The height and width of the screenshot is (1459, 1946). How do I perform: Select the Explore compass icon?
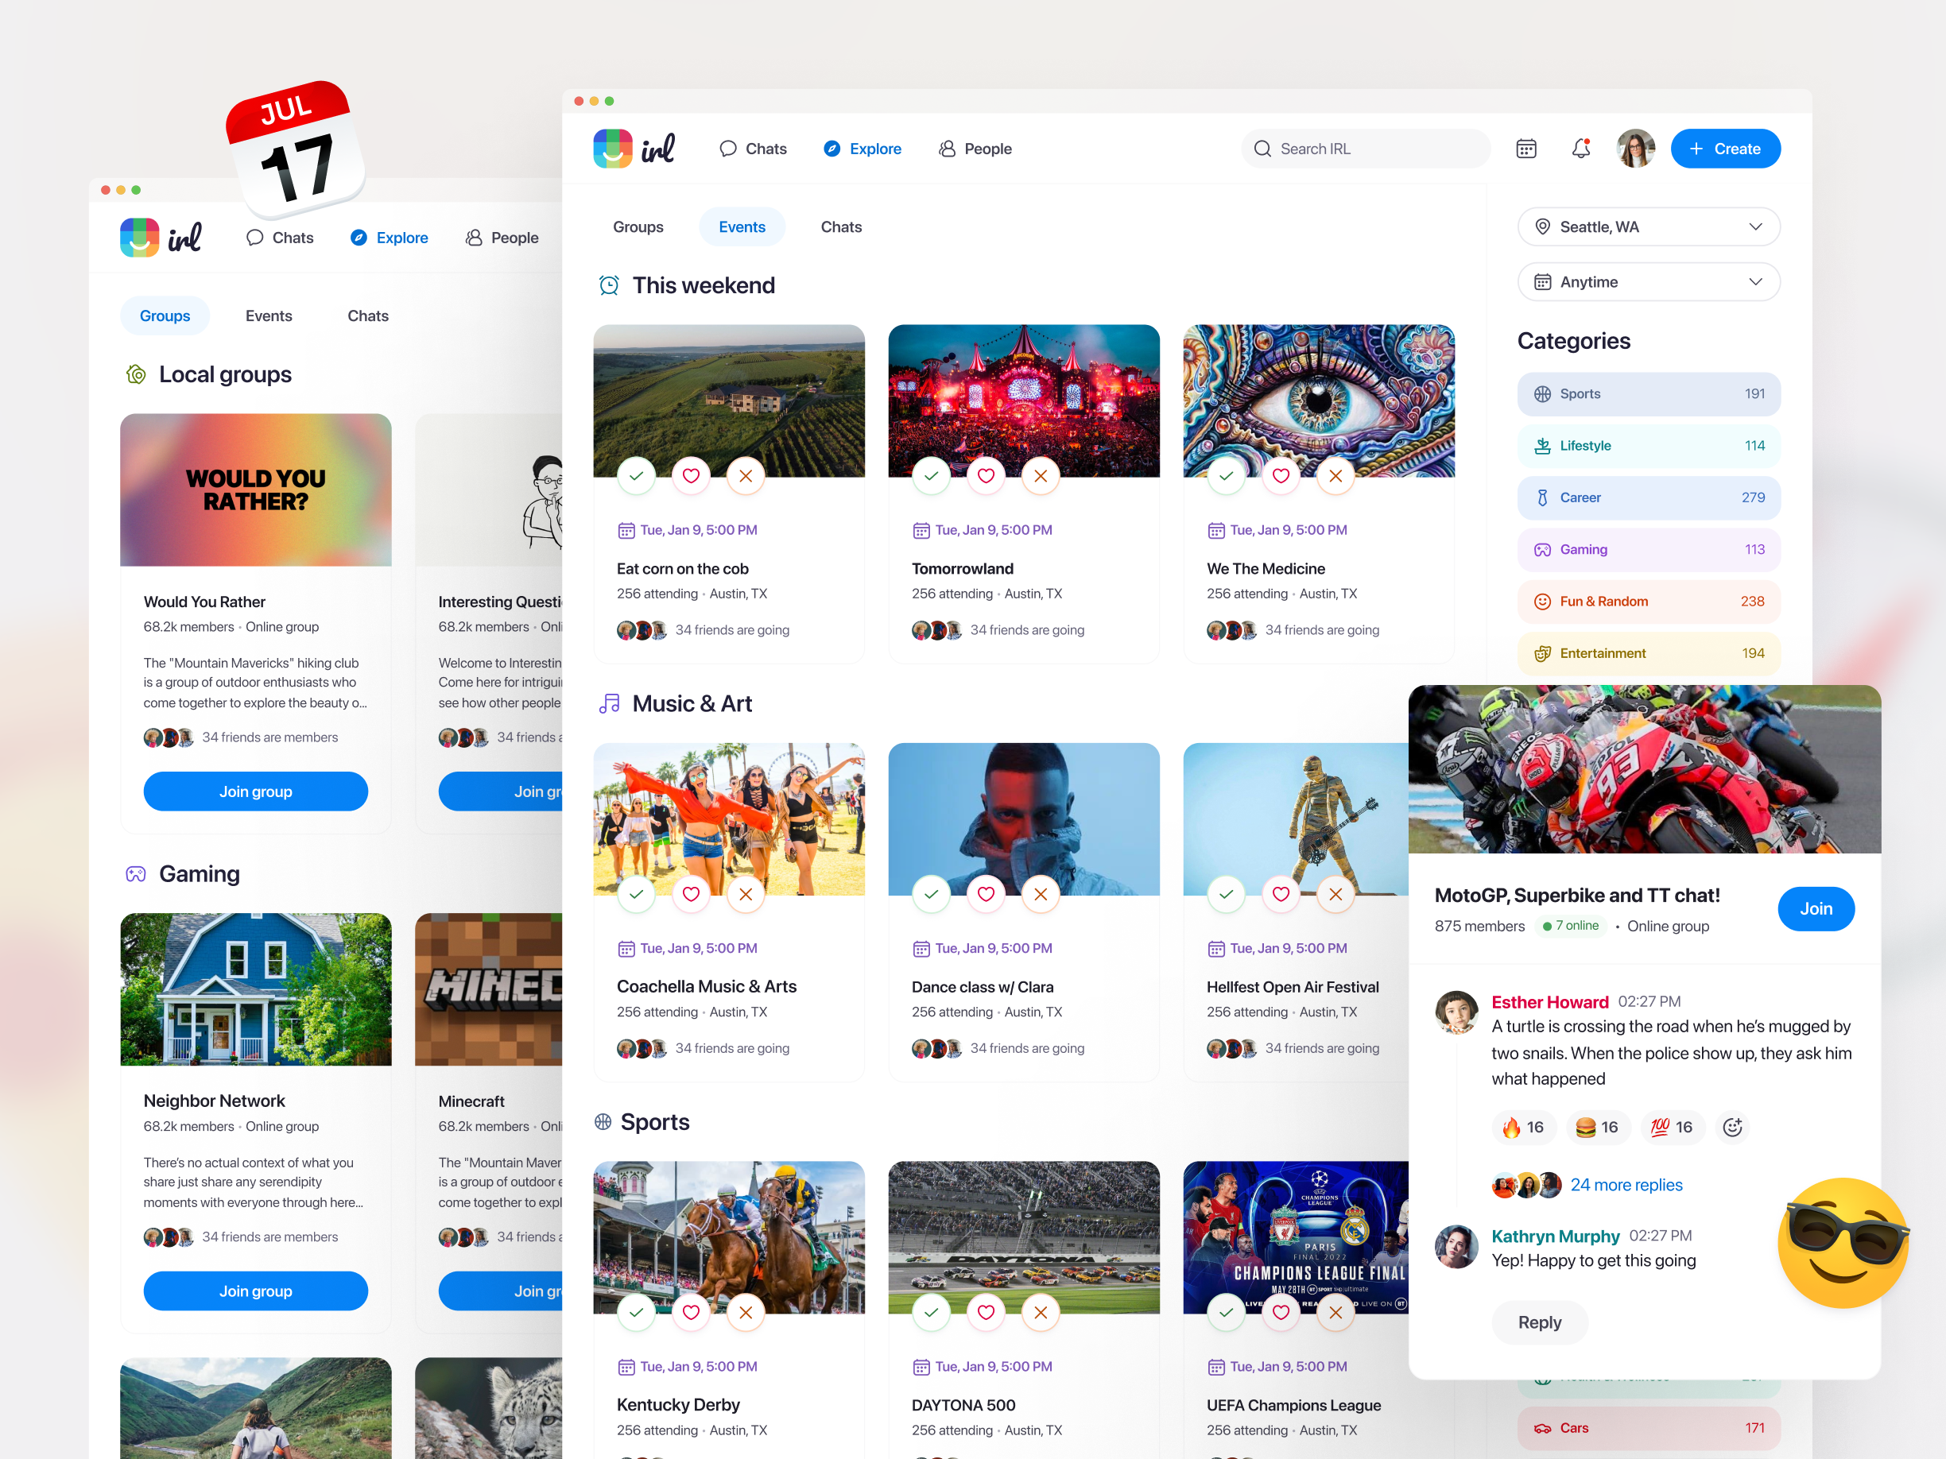[832, 148]
